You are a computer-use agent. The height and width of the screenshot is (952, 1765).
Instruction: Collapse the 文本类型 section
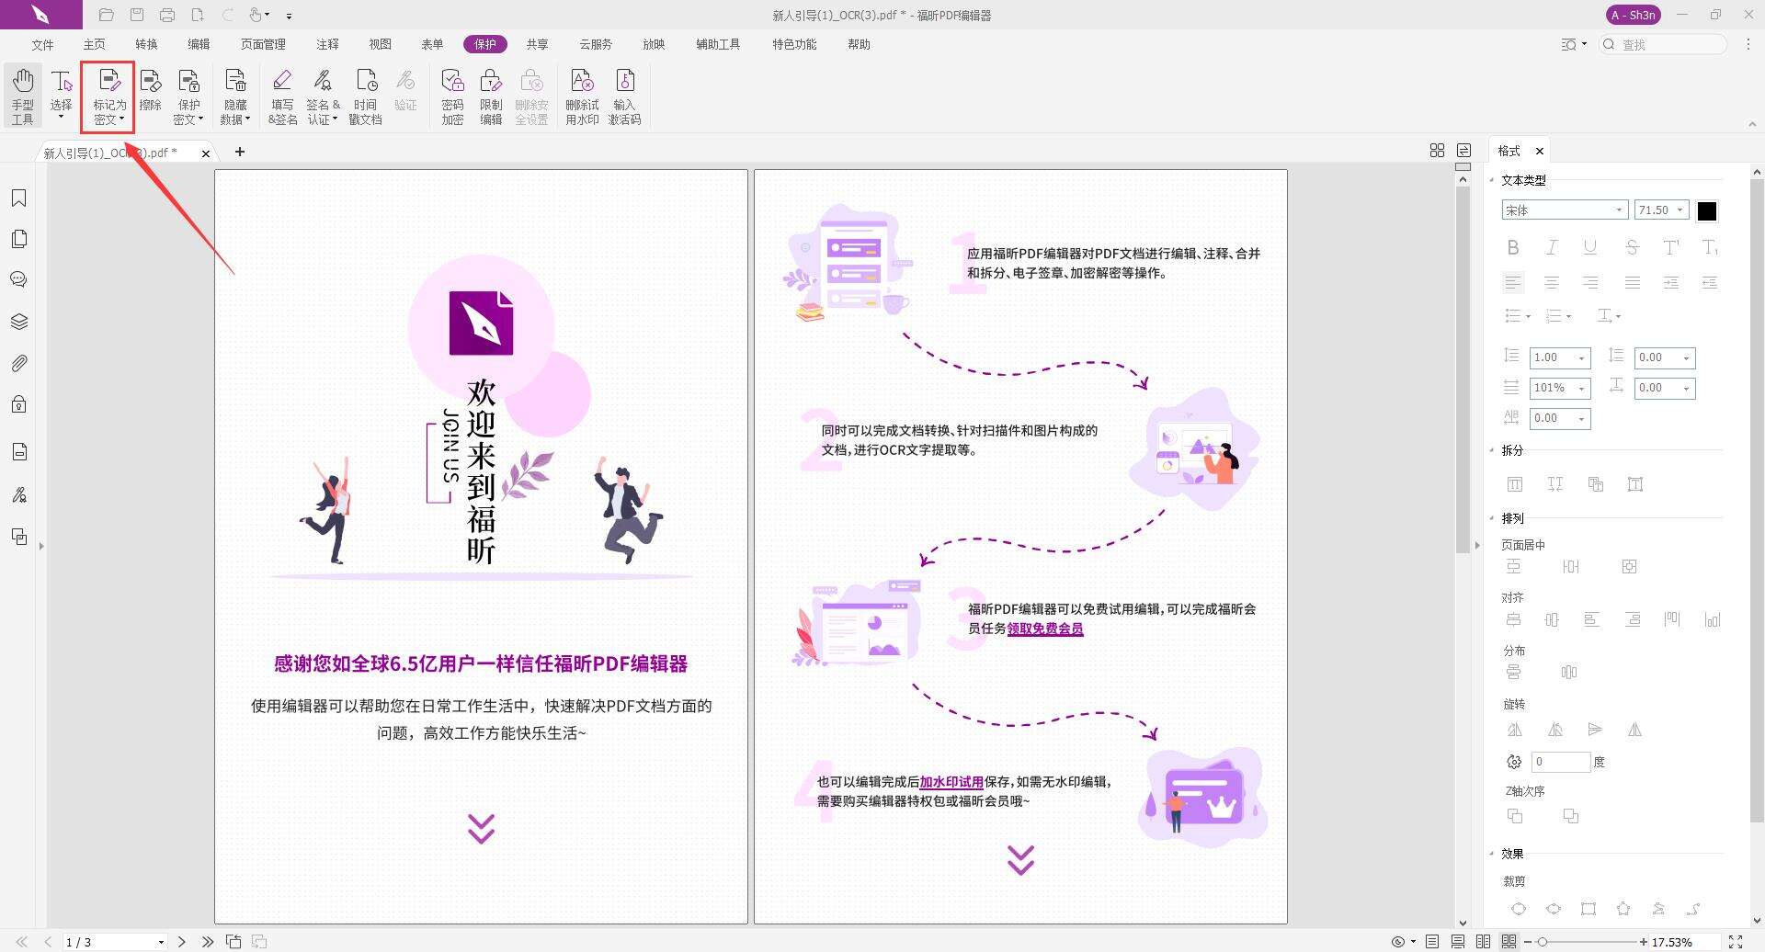click(1492, 180)
